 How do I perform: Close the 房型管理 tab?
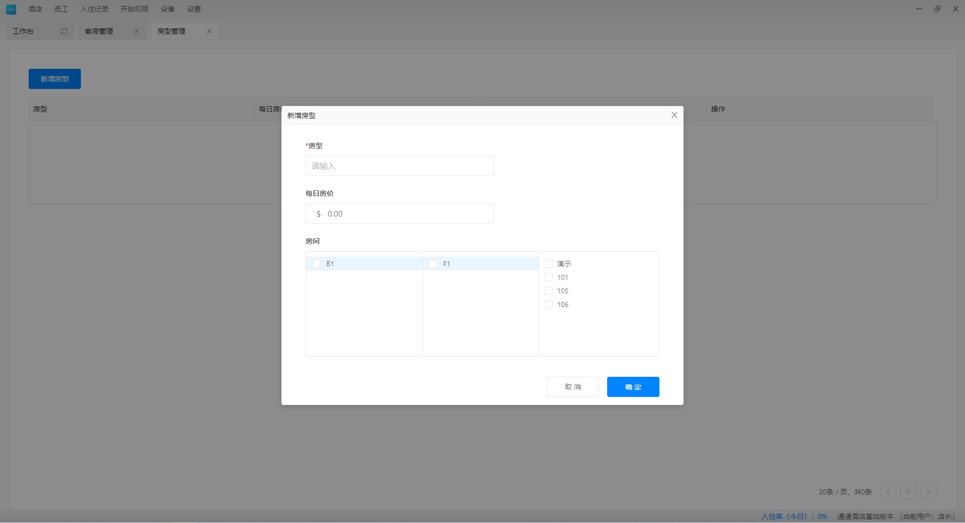(209, 31)
